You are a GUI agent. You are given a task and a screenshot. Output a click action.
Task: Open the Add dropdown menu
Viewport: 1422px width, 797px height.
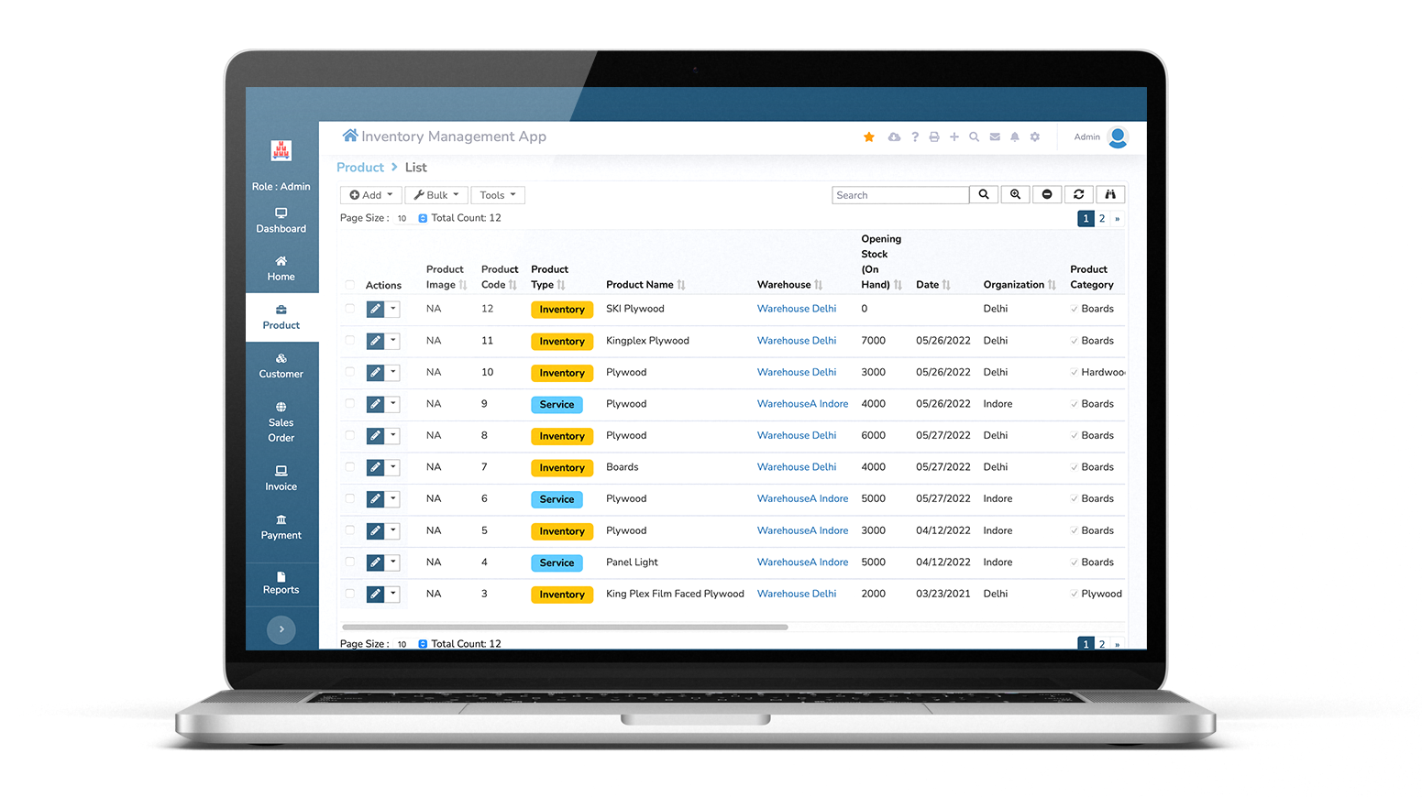pos(370,194)
